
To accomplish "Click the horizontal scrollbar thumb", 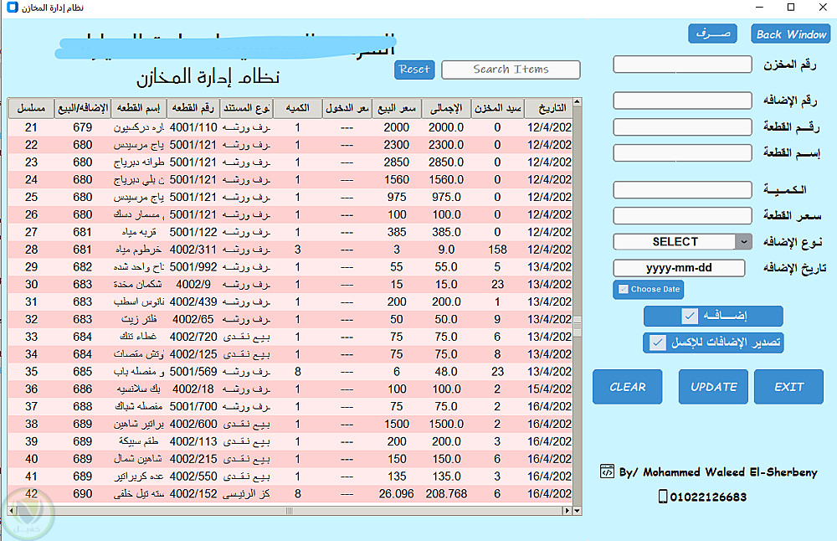I will 289,511.
